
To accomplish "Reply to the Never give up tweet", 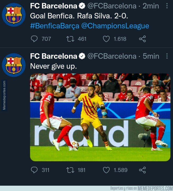I will (35, 170).
